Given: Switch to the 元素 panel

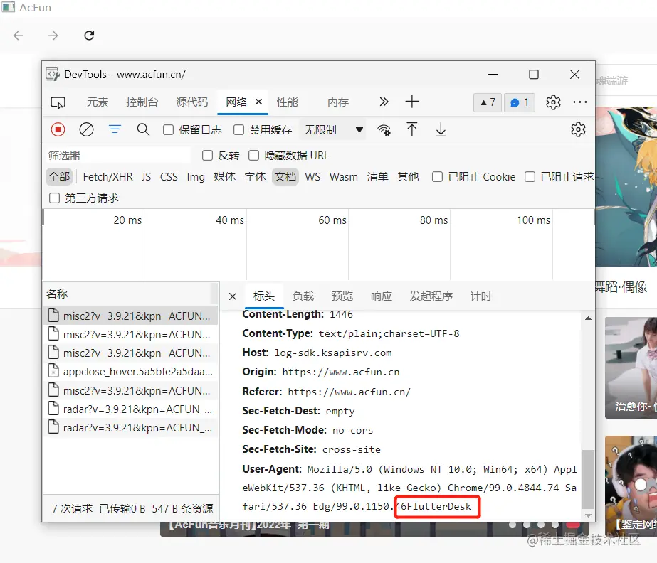Looking at the screenshot, I should pos(98,102).
